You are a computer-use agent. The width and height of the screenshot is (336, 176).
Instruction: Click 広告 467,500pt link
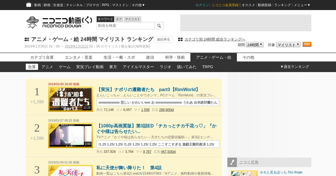point(168,152)
